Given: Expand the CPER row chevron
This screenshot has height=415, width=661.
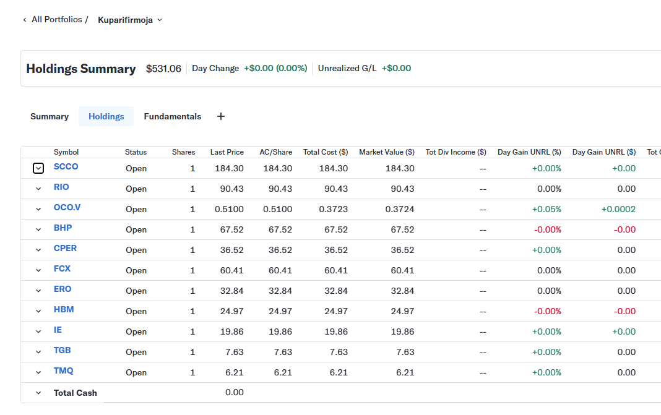Looking at the screenshot, I should [x=38, y=250].
